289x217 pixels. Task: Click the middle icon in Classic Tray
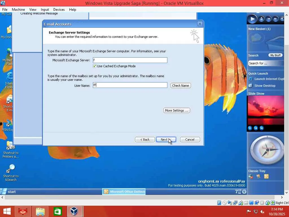point(259,177)
